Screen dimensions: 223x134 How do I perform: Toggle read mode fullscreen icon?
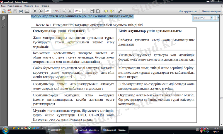[x=120, y=11]
